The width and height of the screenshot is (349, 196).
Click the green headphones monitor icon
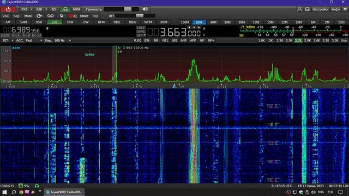pos(65,9)
